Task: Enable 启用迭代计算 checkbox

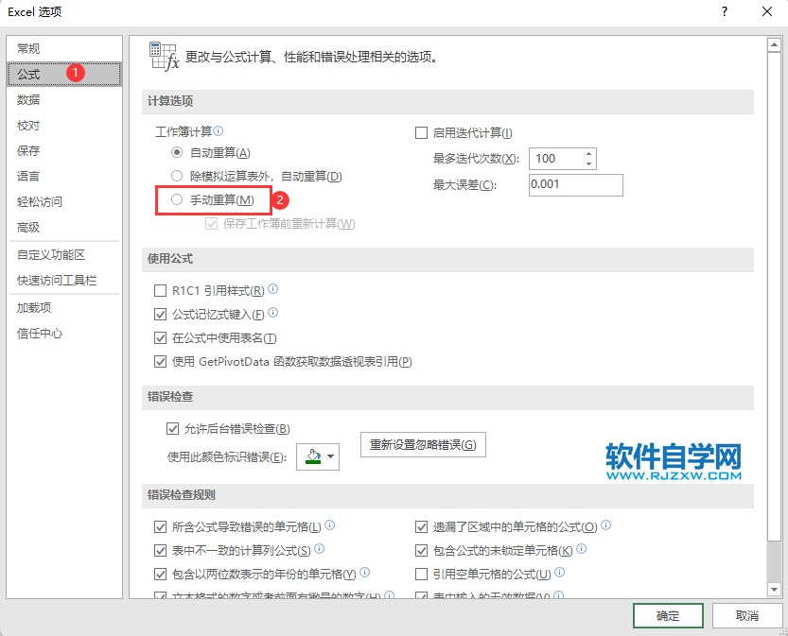Action: [x=421, y=133]
